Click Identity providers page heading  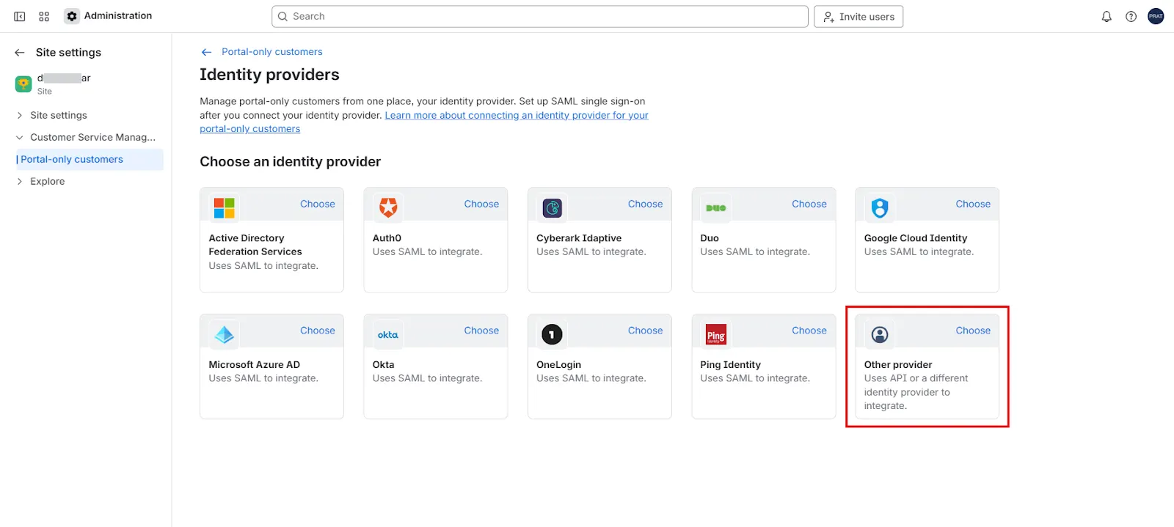[269, 75]
